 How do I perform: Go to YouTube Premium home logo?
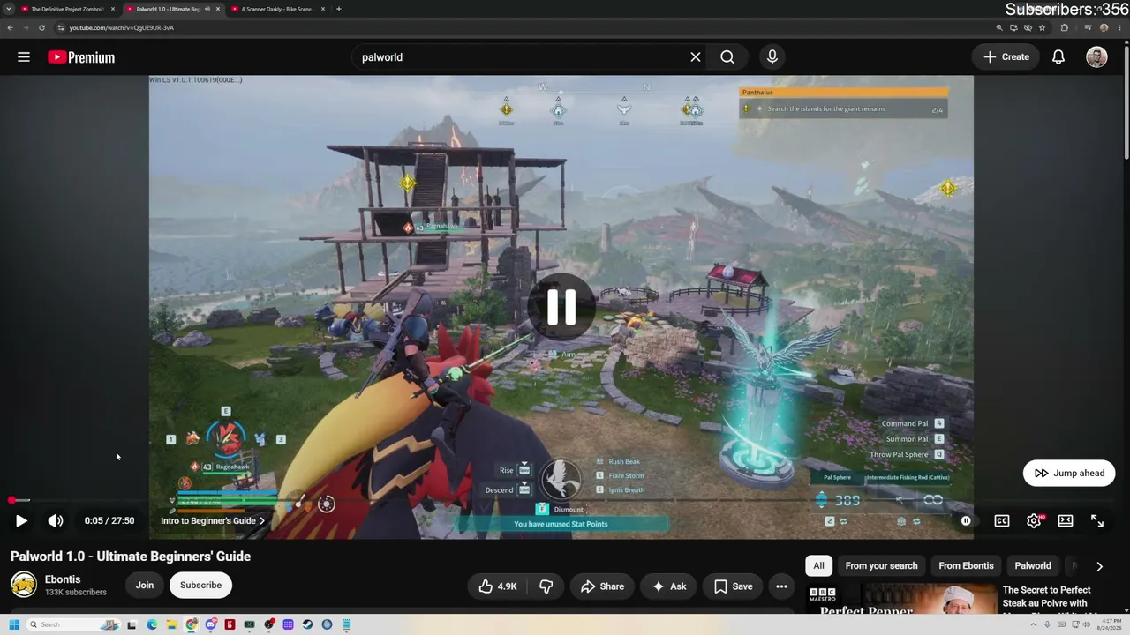pos(81,57)
